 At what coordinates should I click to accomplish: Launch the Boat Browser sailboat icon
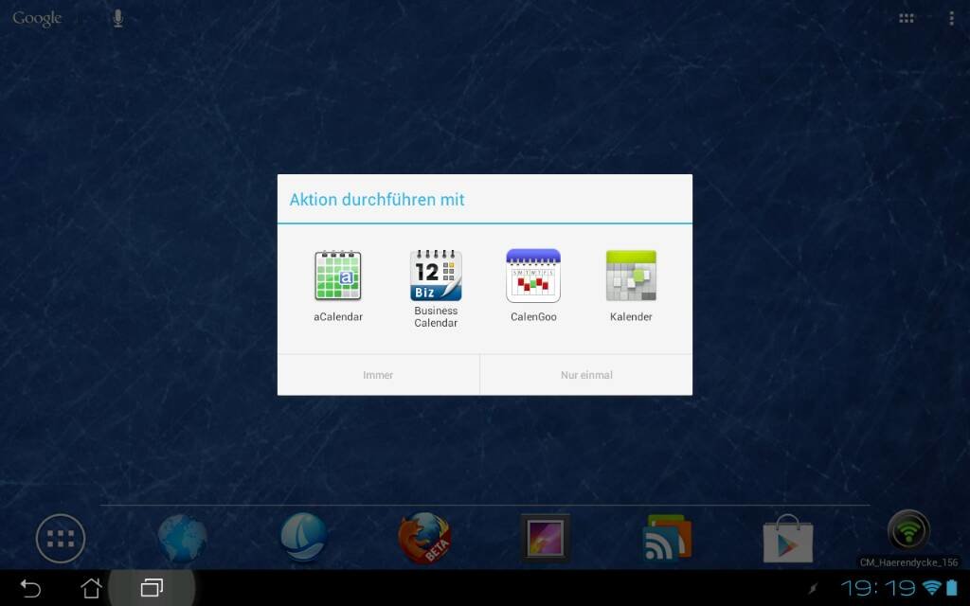[304, 537]
